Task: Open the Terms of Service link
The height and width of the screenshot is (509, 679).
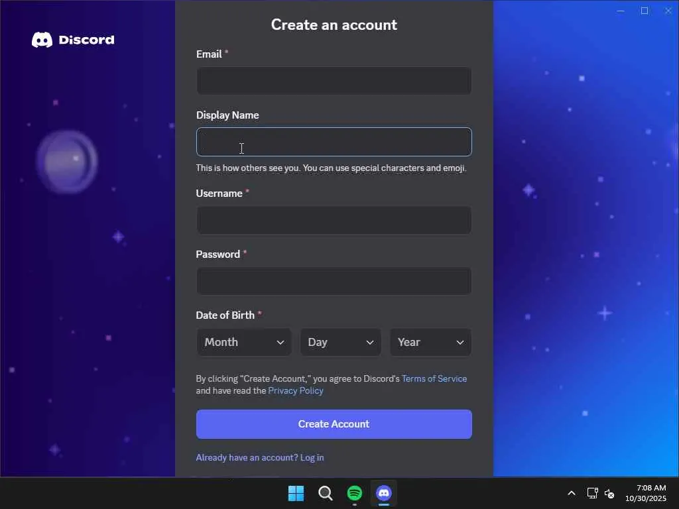Action: coord(434,378)
